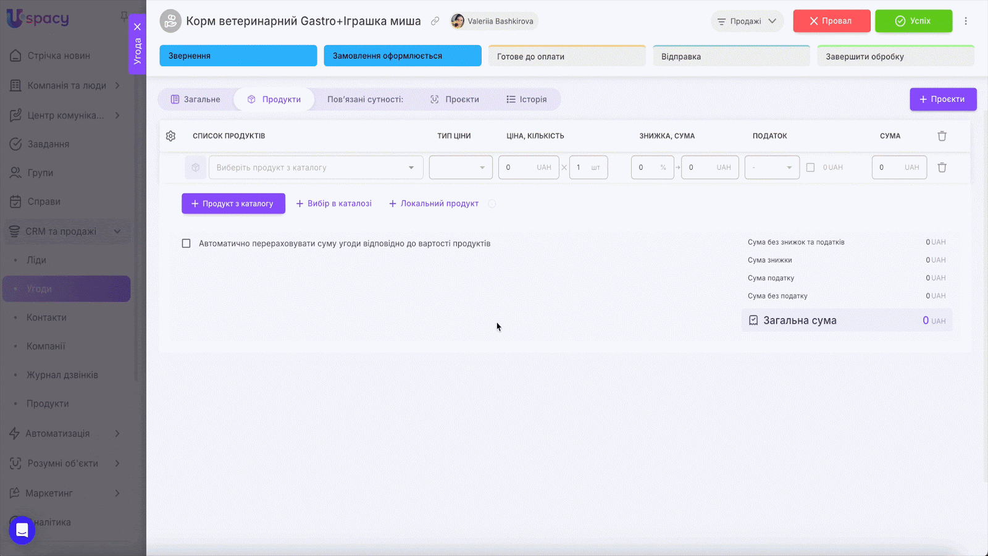Click the trash icon in the table header
988x556 pixels.
942,136
